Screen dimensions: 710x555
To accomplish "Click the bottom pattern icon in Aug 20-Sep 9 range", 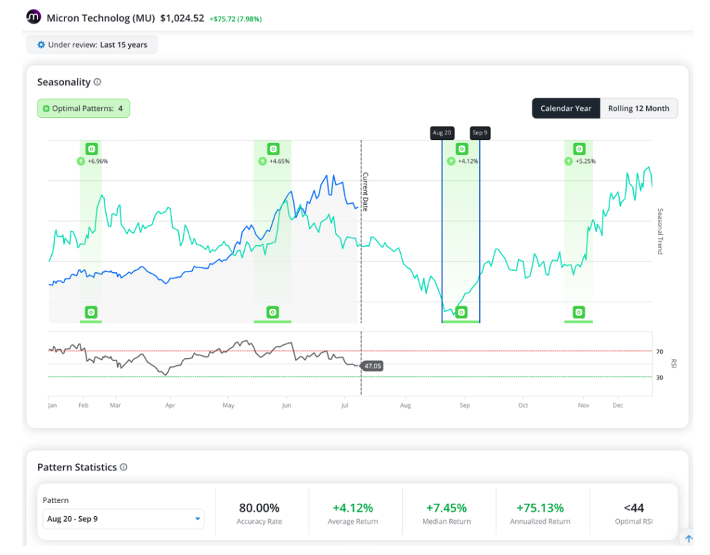I will (461, 312).
